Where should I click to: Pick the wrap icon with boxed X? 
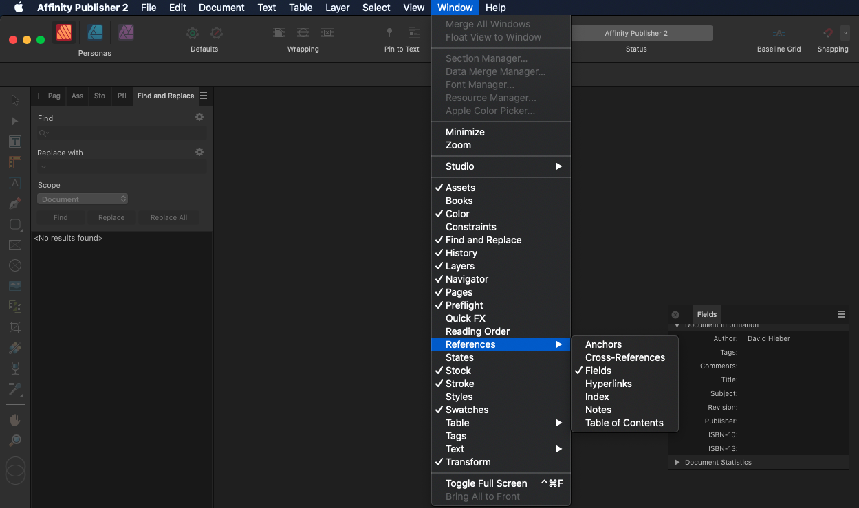click(x=327, y=33)
